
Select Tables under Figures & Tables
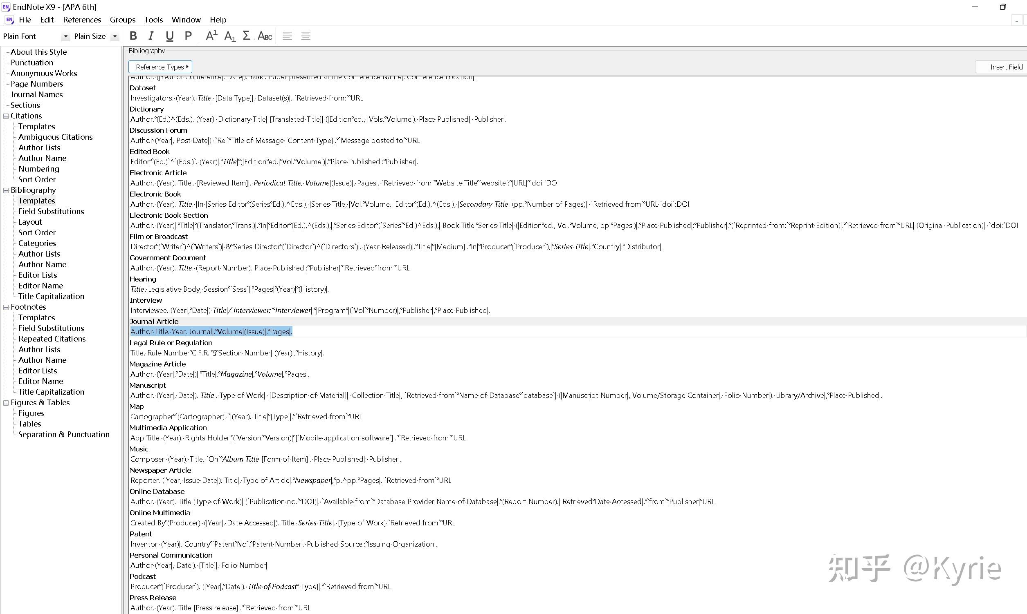pyautogui.click(x=30, y=424)
